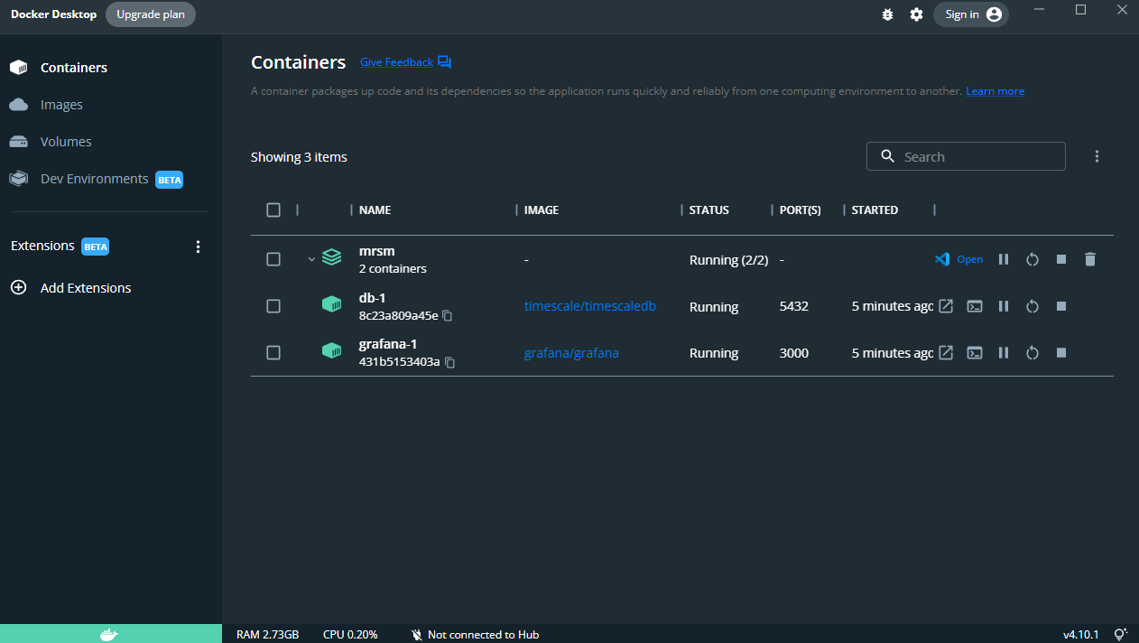Tick the mrsm stack checkbox
1139x643 pixels.
pyautogui.click(x=273, y=259)
